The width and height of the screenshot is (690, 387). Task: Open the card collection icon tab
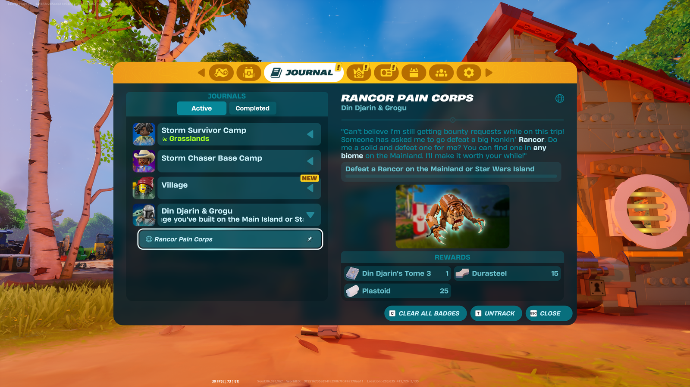[386, 73]
